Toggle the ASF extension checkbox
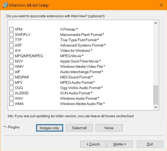The height and width of the screenshot is (151, 167). tap(11, 45)
